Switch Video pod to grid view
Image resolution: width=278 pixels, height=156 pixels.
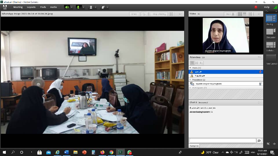click(240, 14)
